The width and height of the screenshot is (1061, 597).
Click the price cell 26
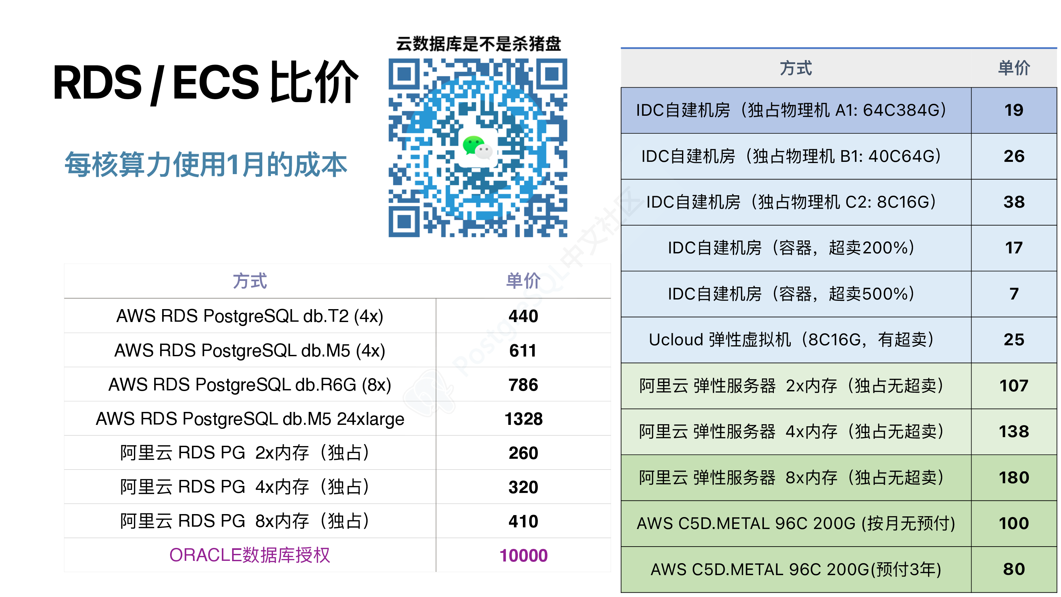click(1014, 156)
